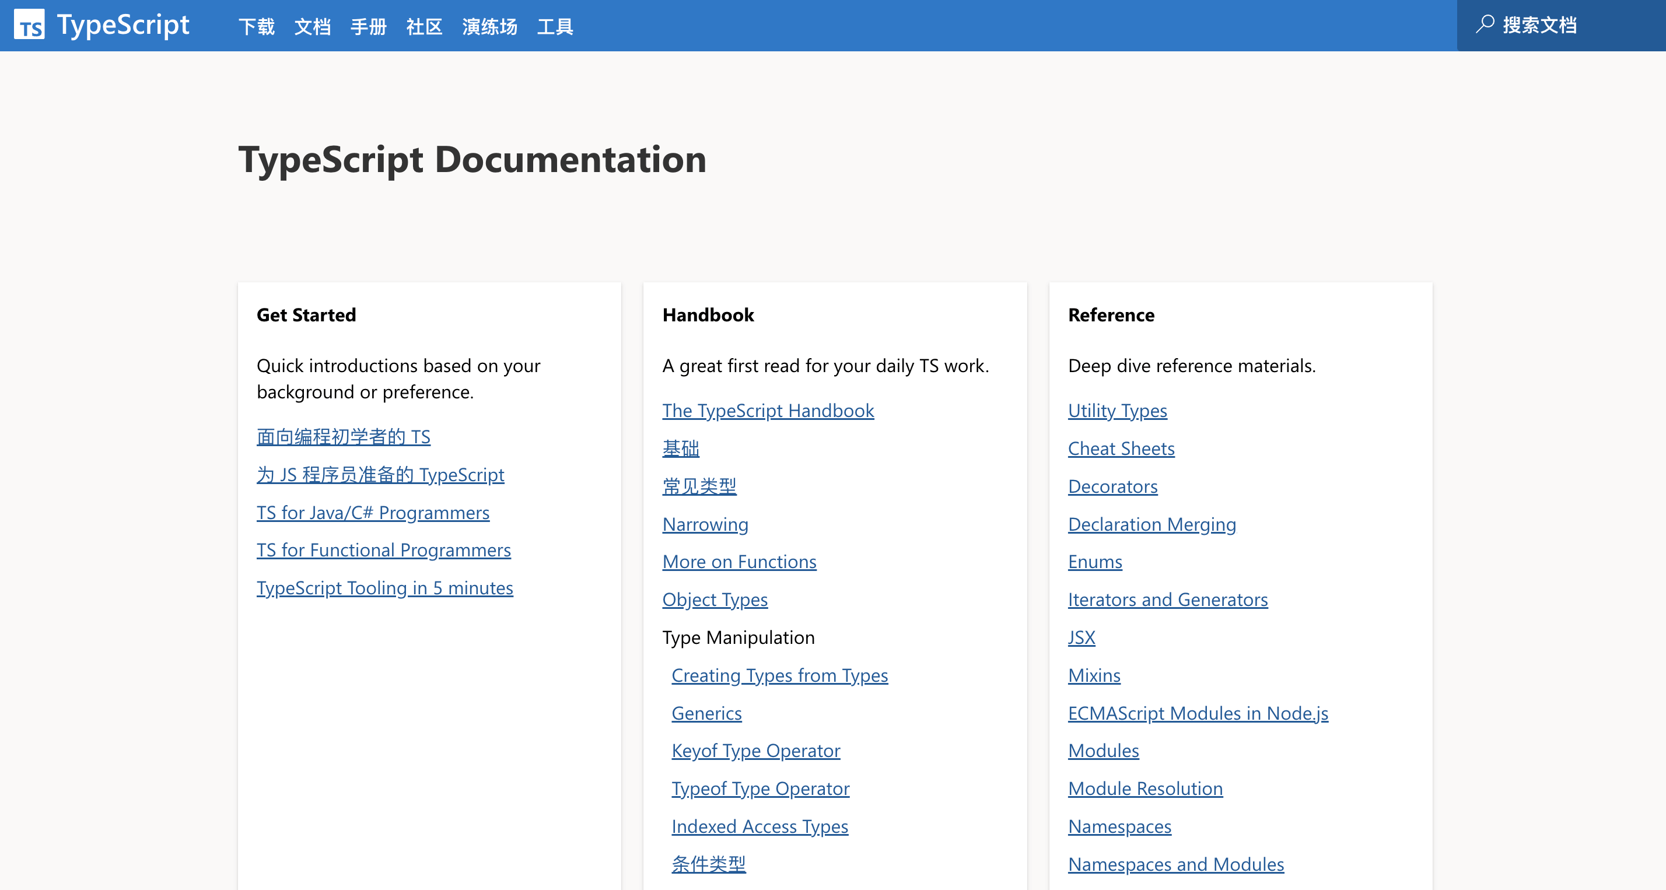The image size is (1666, 890).
Task: Go to 手册 in the navigation bar
Action: (x=368, y=26)
